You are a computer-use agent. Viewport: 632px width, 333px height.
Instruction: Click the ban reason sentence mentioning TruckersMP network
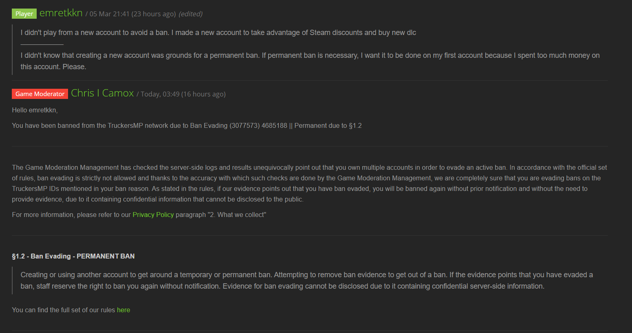coord(187,125)
